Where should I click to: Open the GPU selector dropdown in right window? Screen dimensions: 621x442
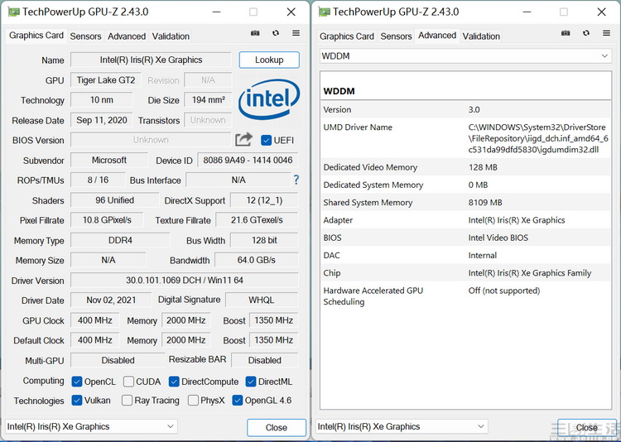[402, 426]
